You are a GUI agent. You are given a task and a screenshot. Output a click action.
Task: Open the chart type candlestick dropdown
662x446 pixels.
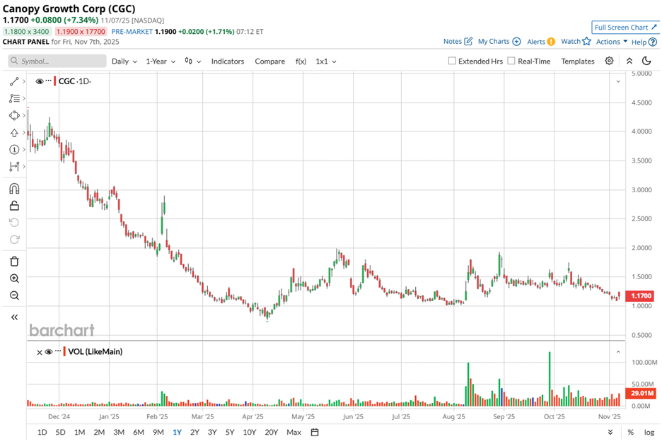coord(192,61)
